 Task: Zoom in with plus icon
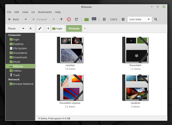pyautogui.click(x=123, y=19)
